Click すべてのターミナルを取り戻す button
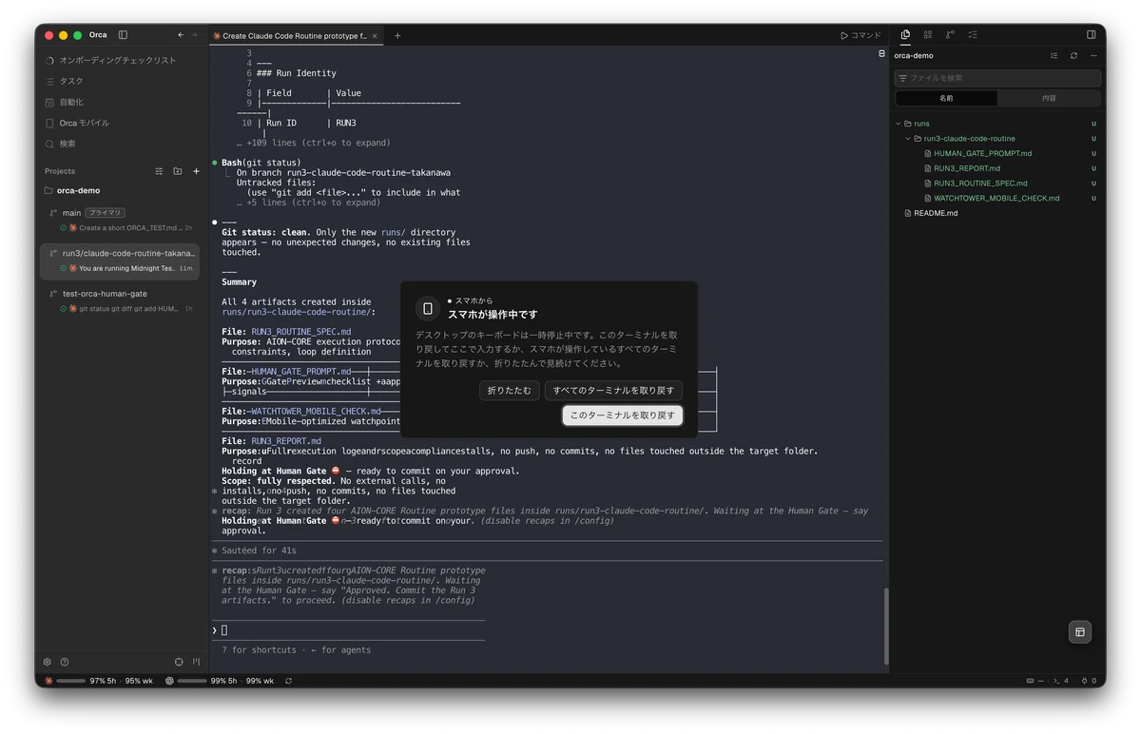Screen dimensions: 1141x734 pyautogui.click(x=613, y=391)
